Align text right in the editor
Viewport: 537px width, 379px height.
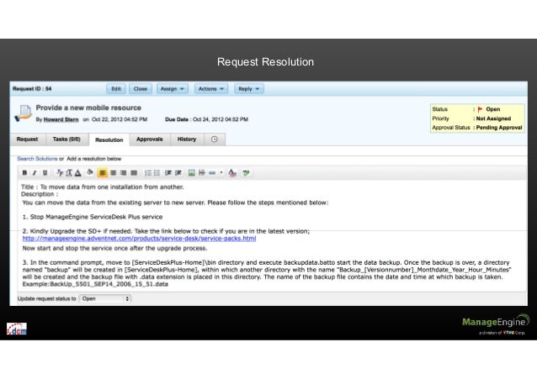(x=123, y=173)
